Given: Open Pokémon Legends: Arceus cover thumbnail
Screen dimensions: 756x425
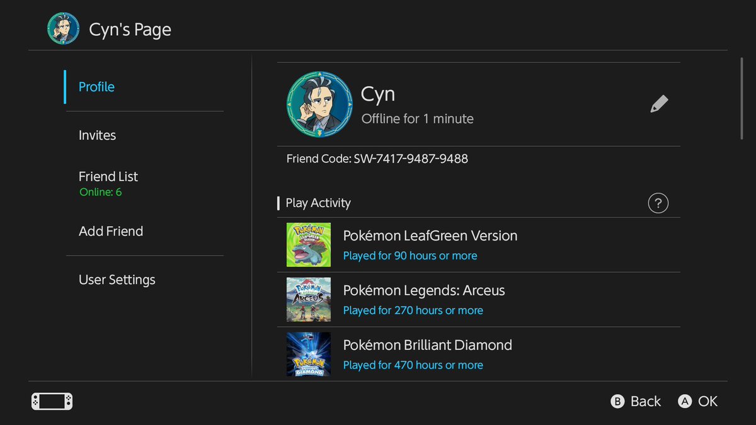Looking at the screenshot, I should click(308, 299).
